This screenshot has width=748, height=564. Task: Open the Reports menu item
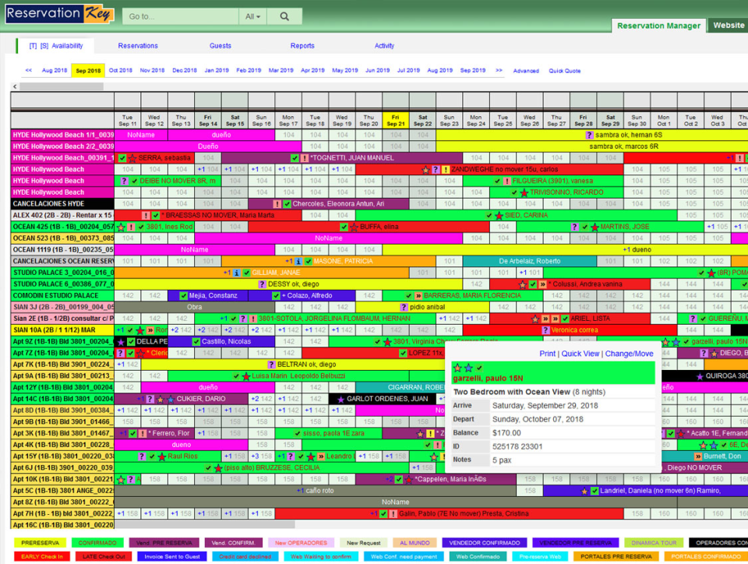[x=302, y=45]
